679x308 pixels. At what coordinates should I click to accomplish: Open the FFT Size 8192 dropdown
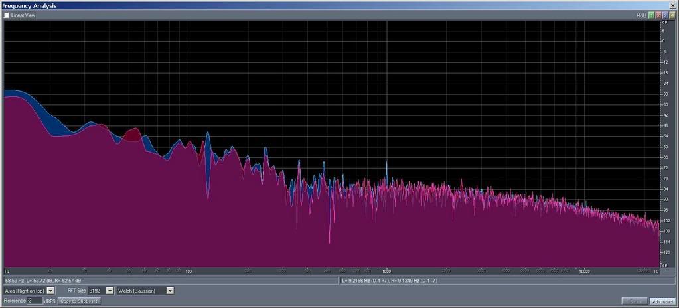pos(100,291)
